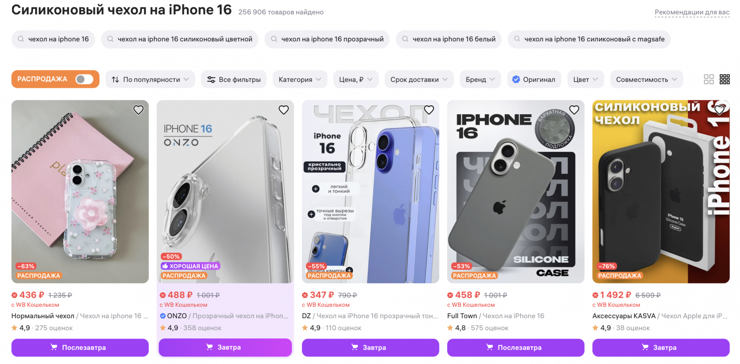Image resolution: width=740 pixels, height=364 pixels.
Task: Open the Все фильтры filters panel
Action: (x=234, y=80)
